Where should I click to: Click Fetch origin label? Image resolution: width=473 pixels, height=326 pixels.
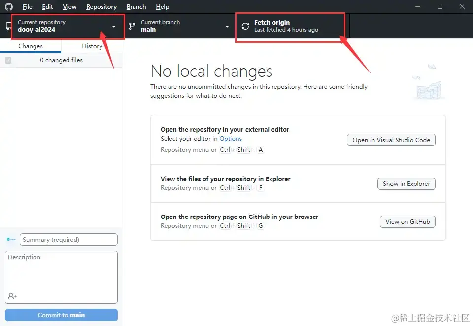coord(272,22)
